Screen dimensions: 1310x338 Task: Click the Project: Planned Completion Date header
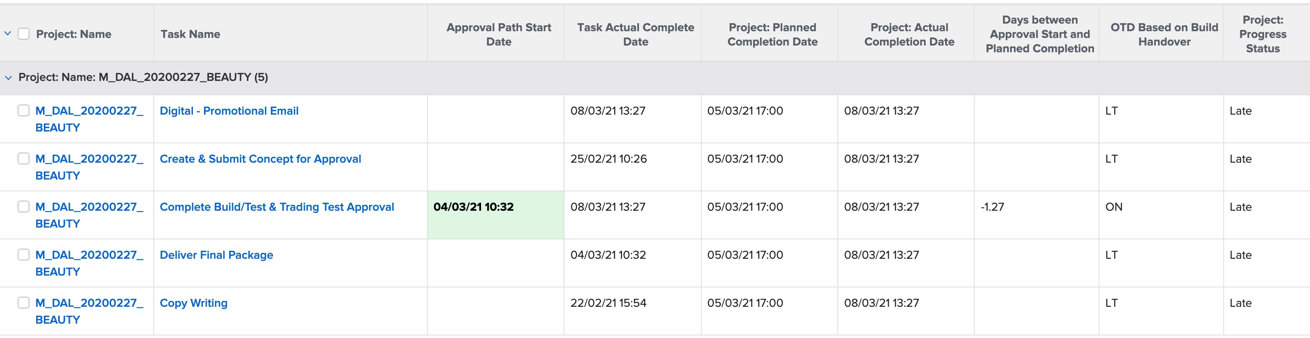(772, 34)
